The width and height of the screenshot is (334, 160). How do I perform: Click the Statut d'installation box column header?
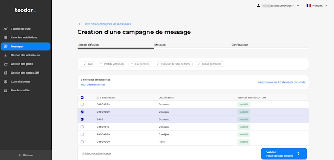pyautogui.click(x=252, y=98)
